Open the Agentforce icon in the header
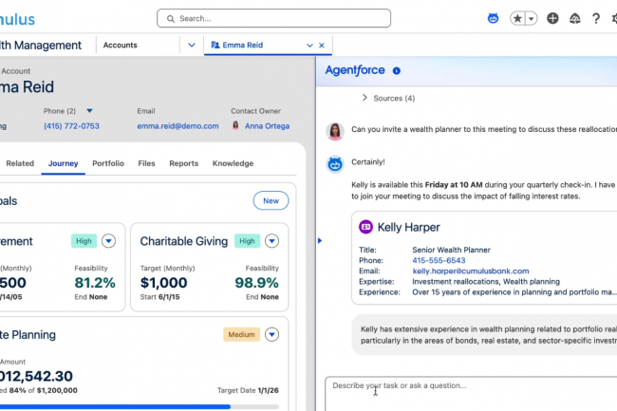Image resolution: width=617 pixels, height=411 pixels. (x=493, y=18)
